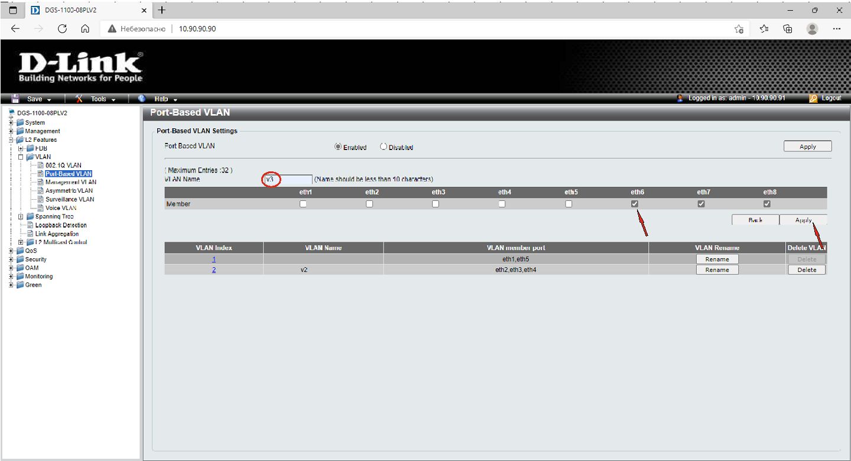Uncheck the eth6 member checkbox
The image size is (851, 461).
635,204
